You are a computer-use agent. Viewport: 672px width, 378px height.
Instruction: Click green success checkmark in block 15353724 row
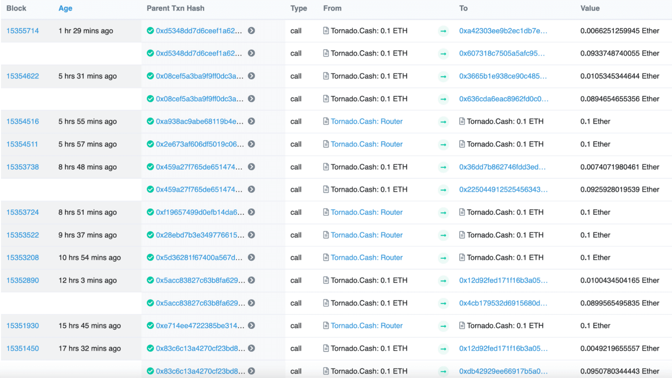click(x=150, y=212)
